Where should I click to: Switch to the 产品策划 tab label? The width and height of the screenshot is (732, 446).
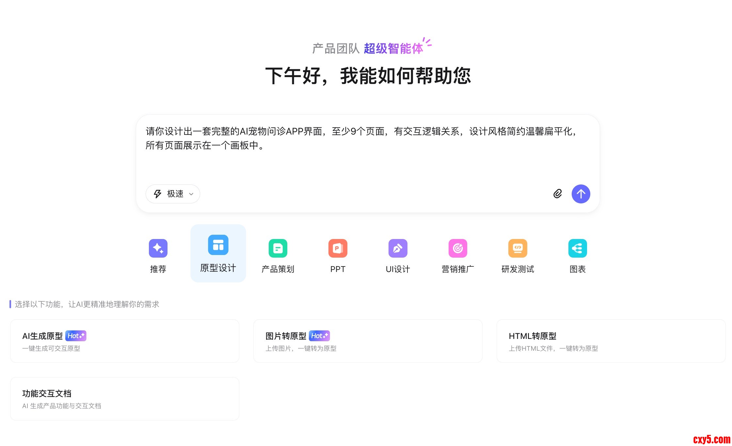pos(278,269)
